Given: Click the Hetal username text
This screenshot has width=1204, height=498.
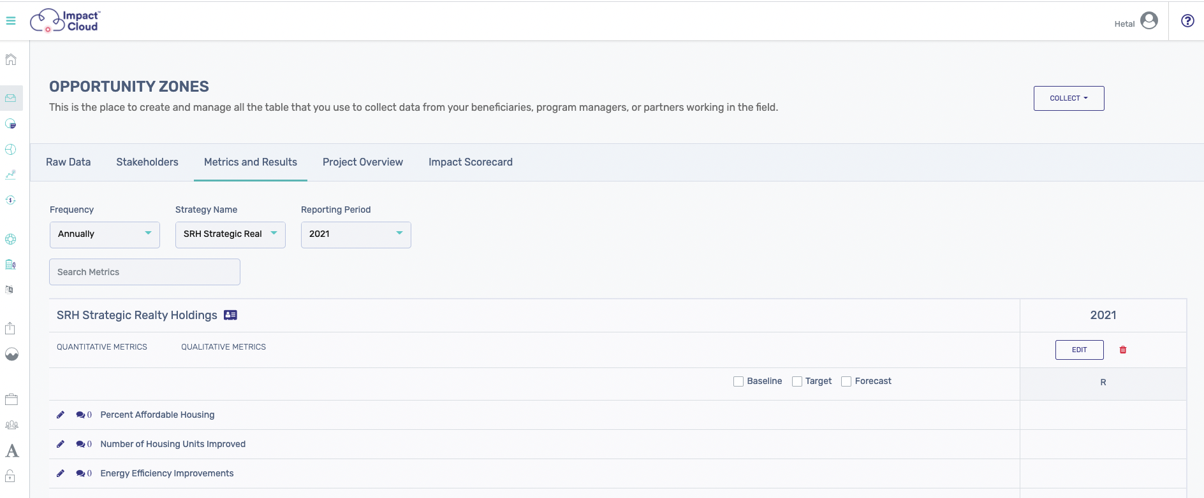Looking at the screenshot, I should point(1124,24).
